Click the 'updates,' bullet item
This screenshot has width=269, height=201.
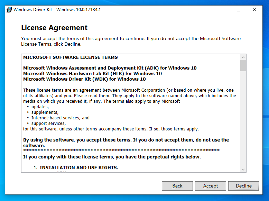[40, 107]
